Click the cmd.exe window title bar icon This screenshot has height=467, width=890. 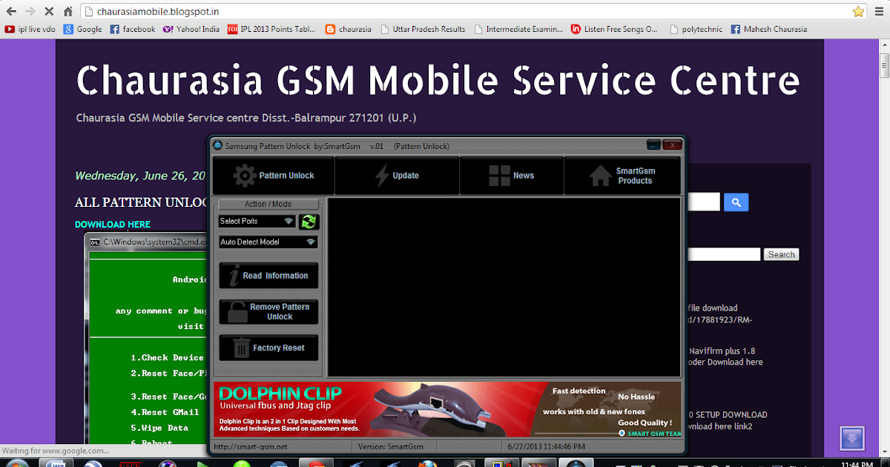tap(95, 242)
